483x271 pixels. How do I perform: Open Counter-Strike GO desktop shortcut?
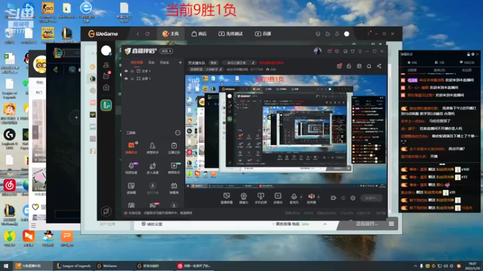pyautogui.click(x=48, y=12)
